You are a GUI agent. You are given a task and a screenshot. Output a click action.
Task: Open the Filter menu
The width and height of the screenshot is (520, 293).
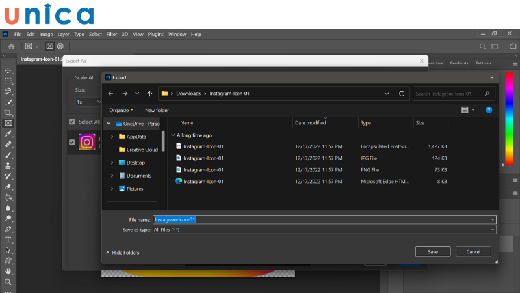112,34
